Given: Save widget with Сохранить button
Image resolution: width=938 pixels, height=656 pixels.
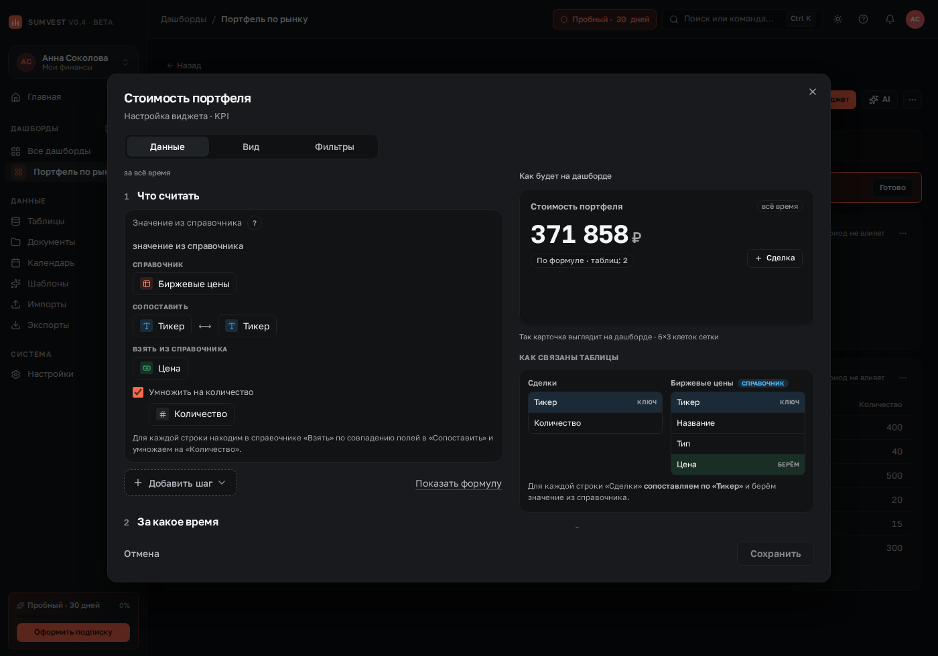Looking at the screenshot, I should tap(775, 554).
